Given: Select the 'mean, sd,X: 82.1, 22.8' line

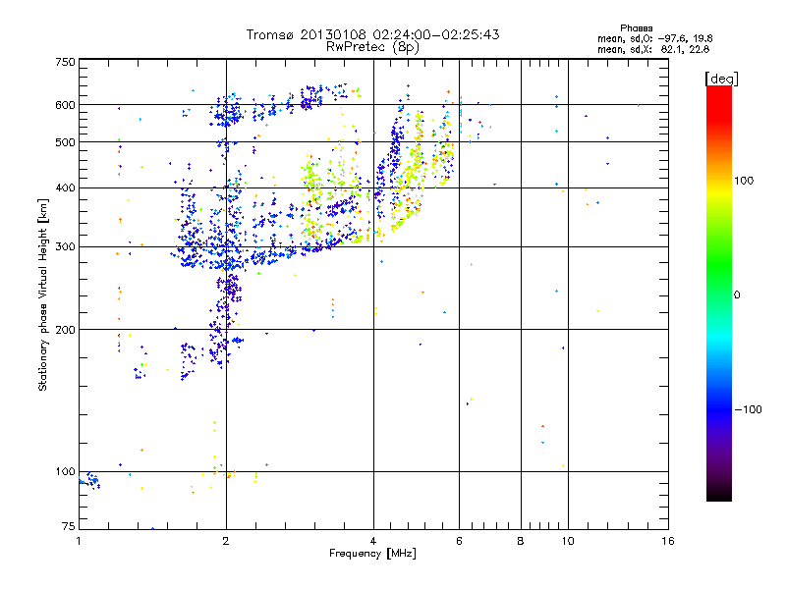Looking at the screenshot, I should 653,50.
